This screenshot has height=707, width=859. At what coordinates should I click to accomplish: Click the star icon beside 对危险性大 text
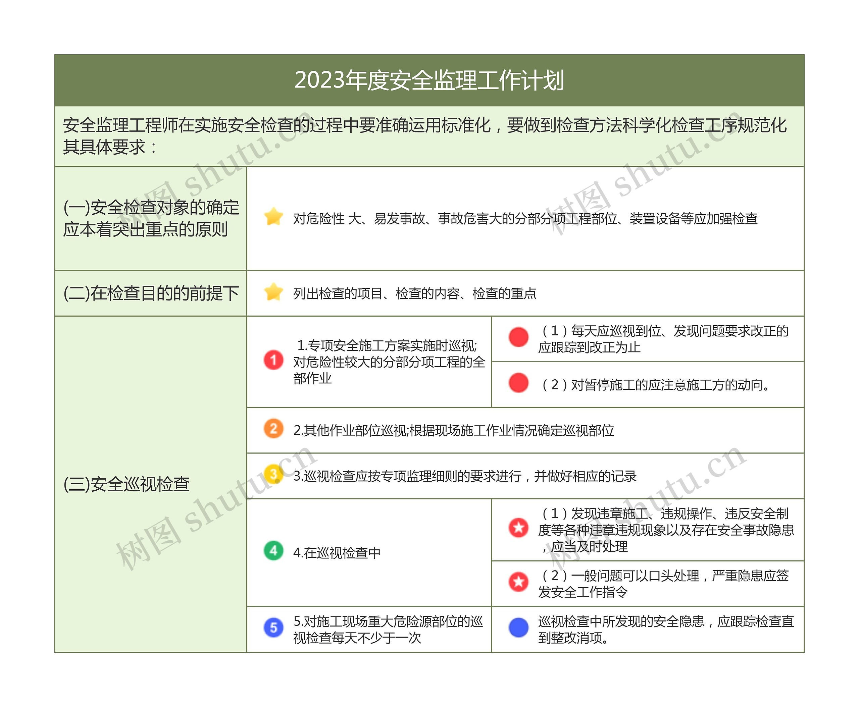pos(273,217)
